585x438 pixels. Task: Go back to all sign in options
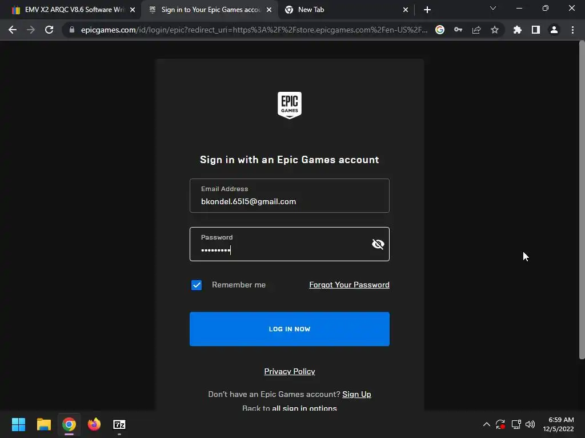(x=304, y=408)
